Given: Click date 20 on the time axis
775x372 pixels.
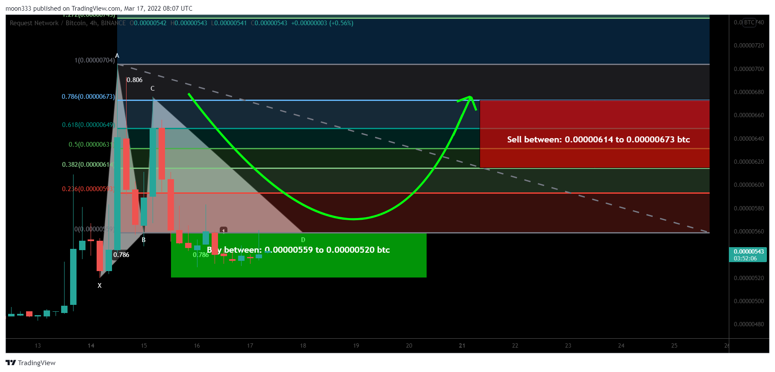Looking at the screenshot, I should pyautogui.click(x=409, y=345).
